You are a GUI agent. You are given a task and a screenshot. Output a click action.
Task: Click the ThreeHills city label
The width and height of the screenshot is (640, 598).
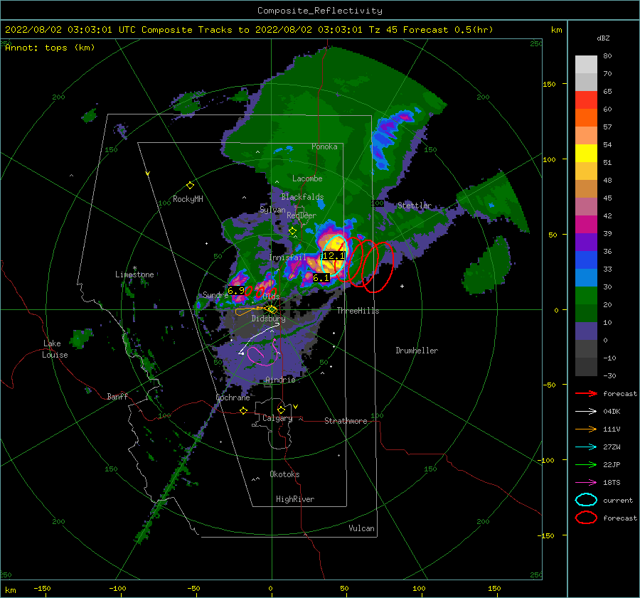click(x=358, y=311)
